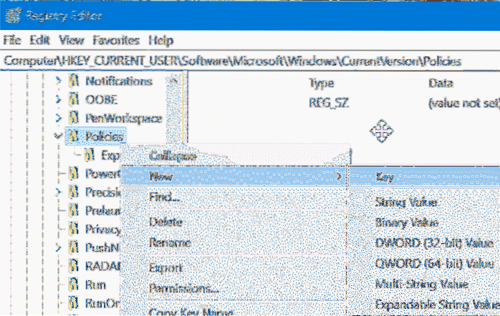This screenshot has height=316, width=500.
Task: Choose Delete in the context menu
Action: 165,222
